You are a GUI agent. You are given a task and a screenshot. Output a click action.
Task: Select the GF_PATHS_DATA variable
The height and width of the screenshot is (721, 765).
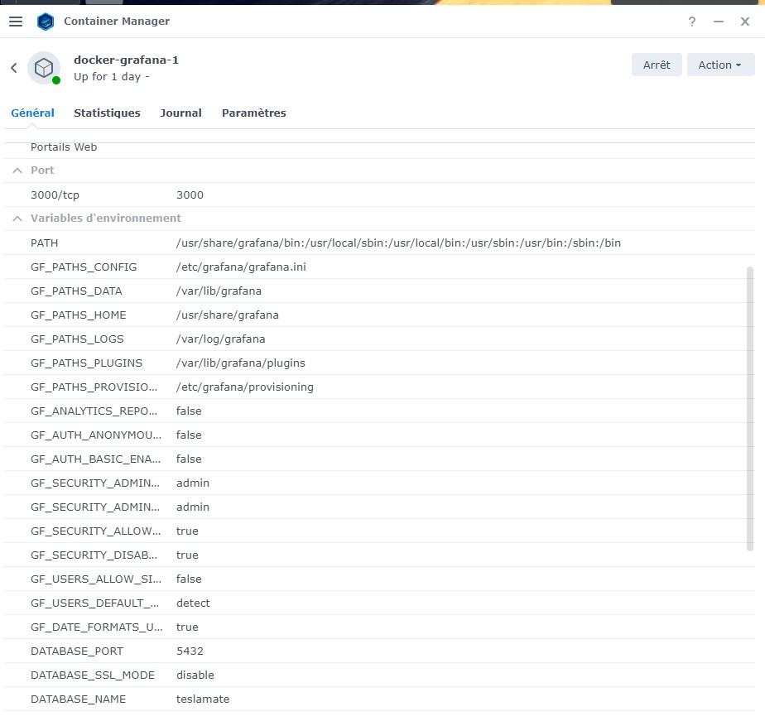point(76,291)
